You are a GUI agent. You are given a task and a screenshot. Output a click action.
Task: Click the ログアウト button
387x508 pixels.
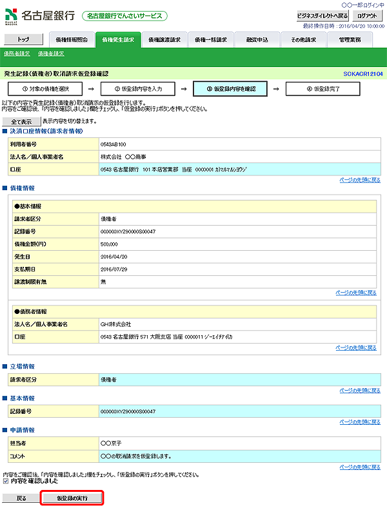pyautogui.click(x=367, y=15)
